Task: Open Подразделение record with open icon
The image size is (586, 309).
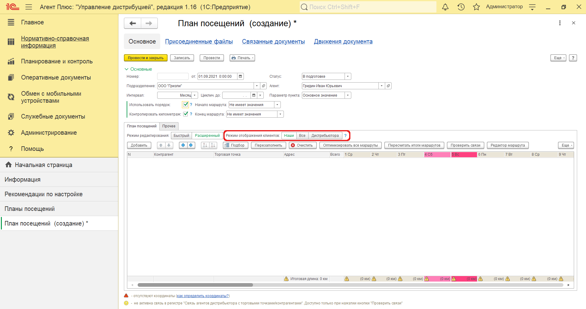Action: [264, 86]
